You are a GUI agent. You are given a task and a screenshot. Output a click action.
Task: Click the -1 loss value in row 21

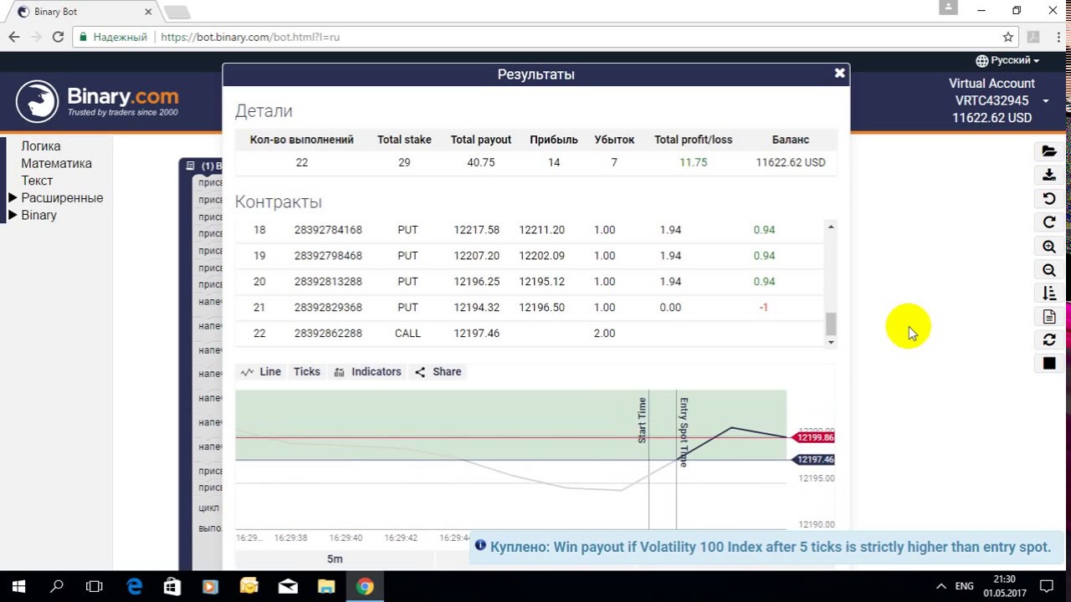tap(763, 308)
